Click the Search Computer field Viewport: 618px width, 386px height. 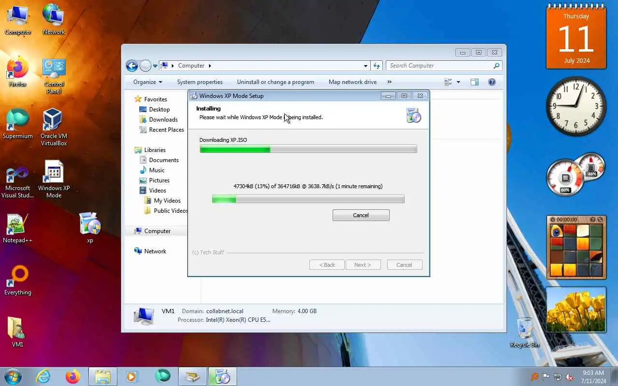444,66
